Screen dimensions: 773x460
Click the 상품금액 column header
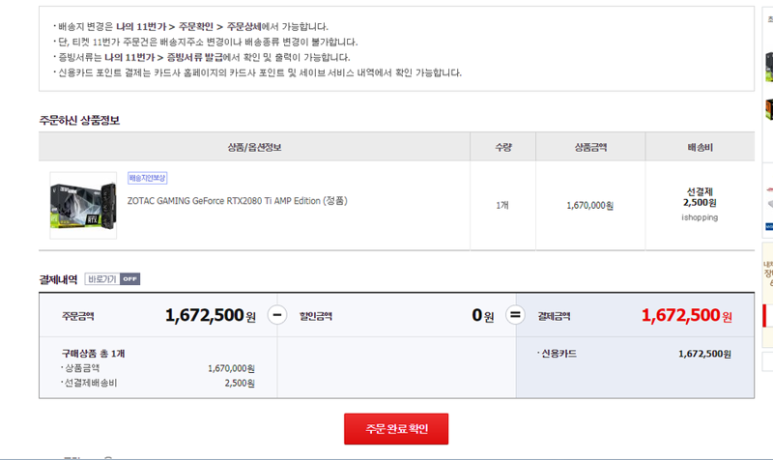590,147
